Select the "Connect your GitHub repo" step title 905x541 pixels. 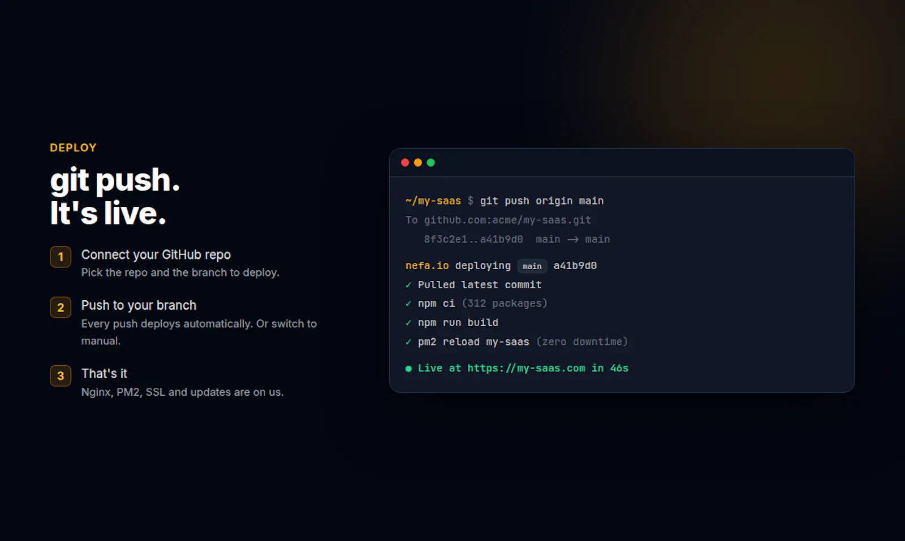point(156,255)
